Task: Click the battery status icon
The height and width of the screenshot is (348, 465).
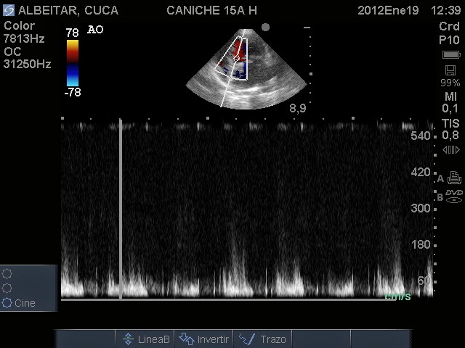Action: point(451,55)
